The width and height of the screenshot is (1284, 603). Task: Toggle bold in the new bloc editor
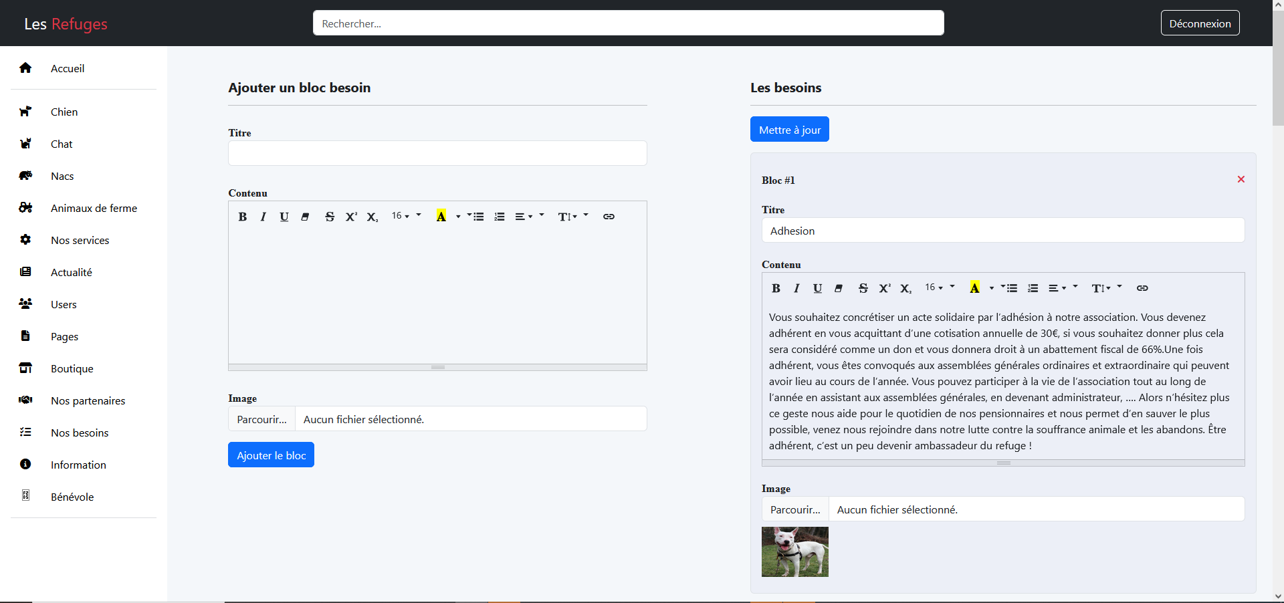pos(242,217)
